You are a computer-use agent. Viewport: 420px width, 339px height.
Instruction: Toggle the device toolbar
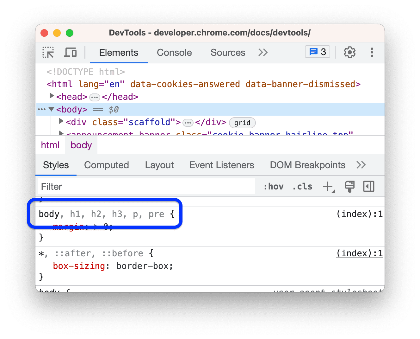(70, 52)
